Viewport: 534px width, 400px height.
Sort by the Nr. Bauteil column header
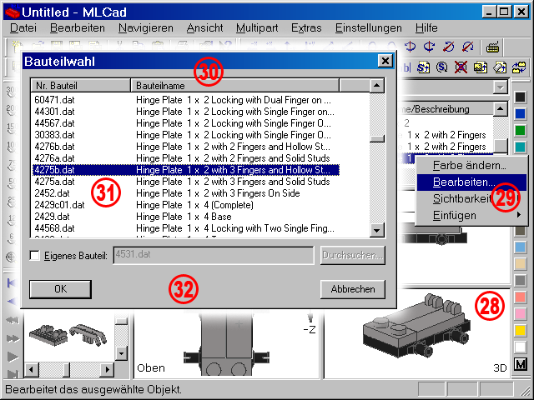[x=81, y=85]
